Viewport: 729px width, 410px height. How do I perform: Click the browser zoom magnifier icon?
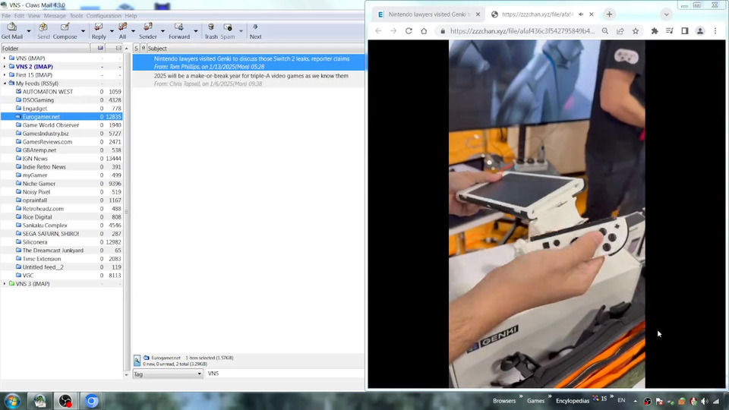coord(605,31)
